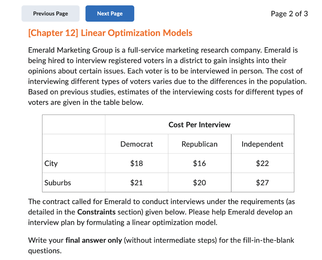The height and width of the screenshot is (260, 322).
Task: Click the City row label
Action: pos(51,163)
